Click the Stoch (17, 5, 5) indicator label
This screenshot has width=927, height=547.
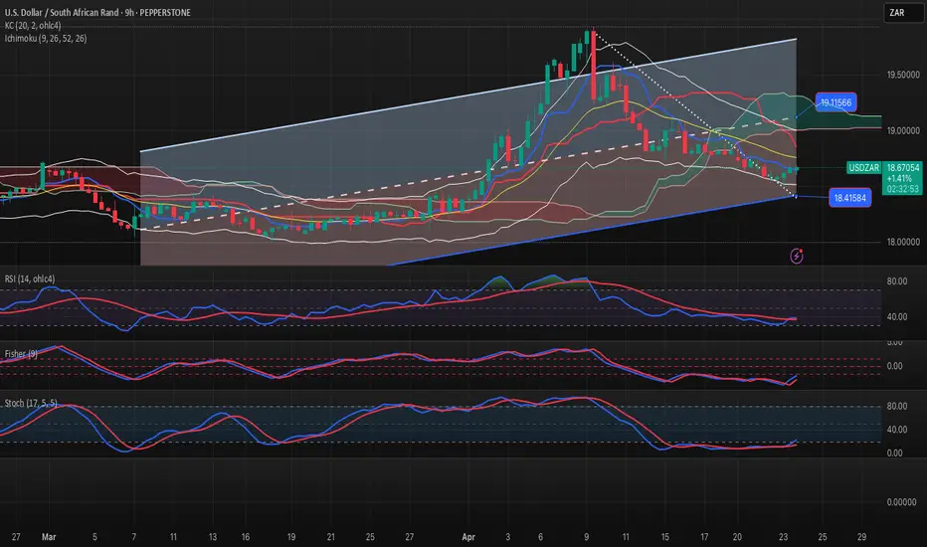[35, 409]
